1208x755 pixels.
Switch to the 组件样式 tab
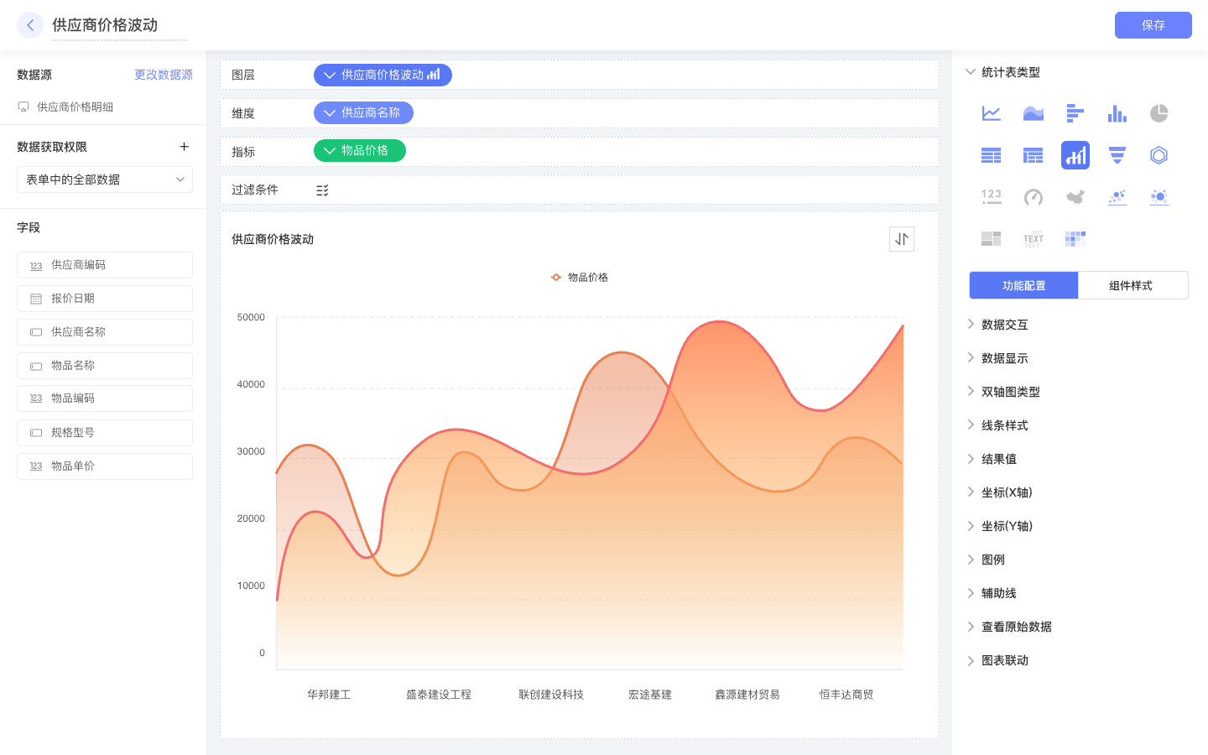[x=1131, y=285]
